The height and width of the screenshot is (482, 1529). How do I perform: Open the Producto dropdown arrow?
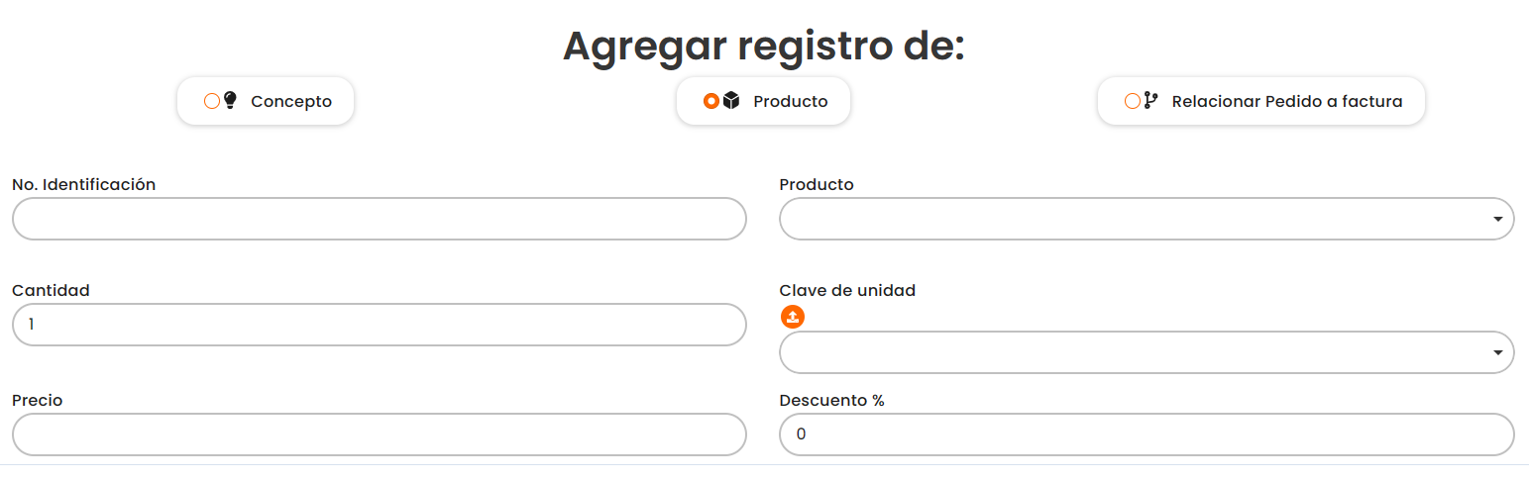tap(1497, 220)
